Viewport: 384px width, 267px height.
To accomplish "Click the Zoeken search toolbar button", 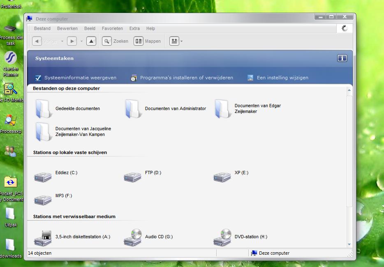I will coord(116,41).
